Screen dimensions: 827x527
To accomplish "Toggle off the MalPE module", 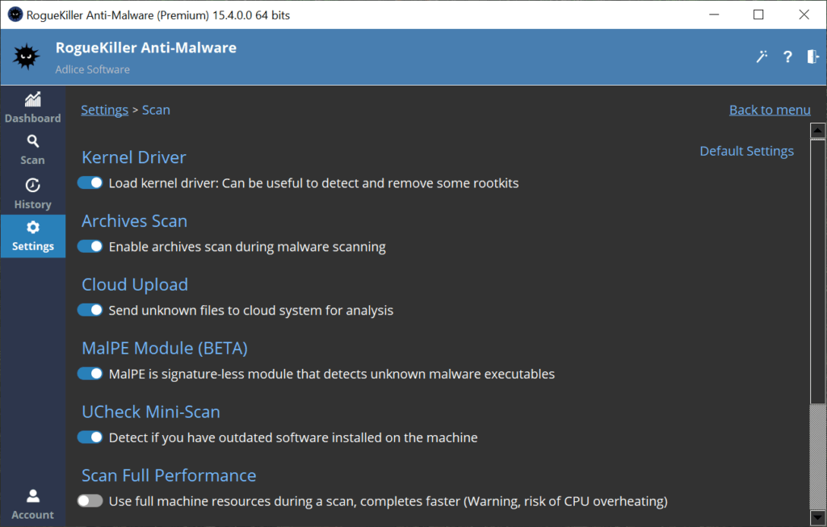I will click(x=90, y=374).
